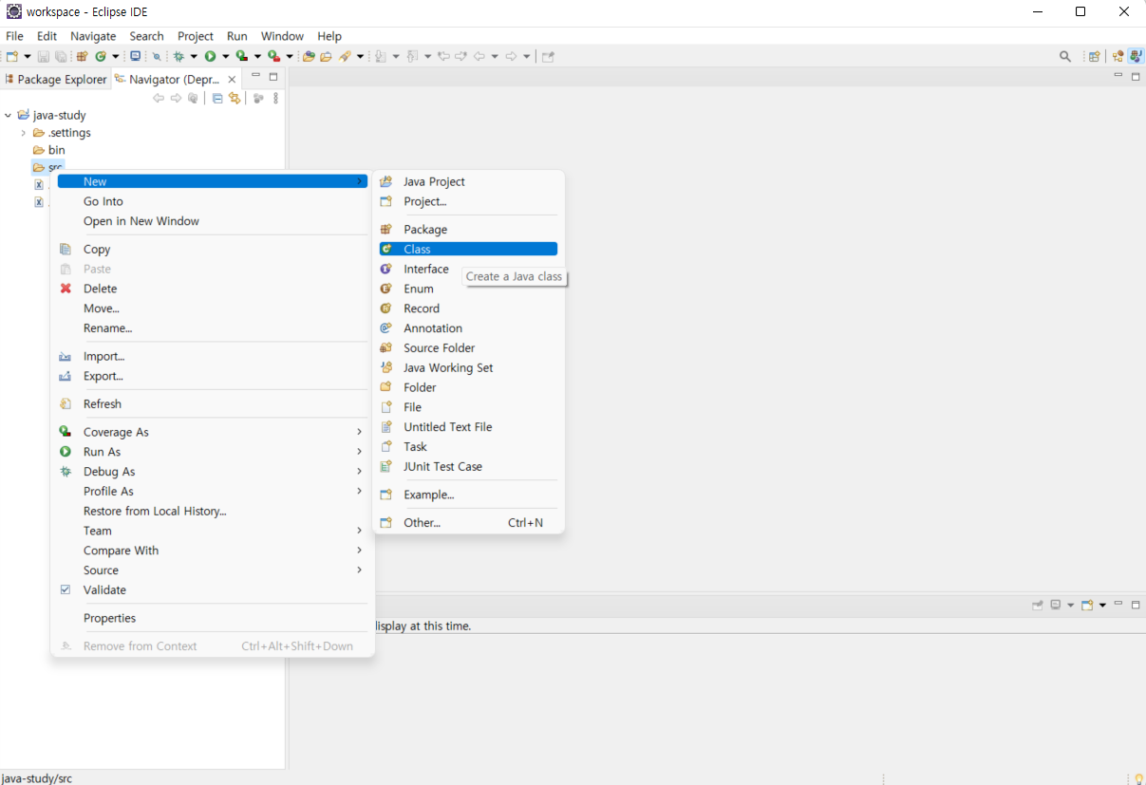Screen dimensions: 1146x785
Task: Maximize the editor area
Action: (1136, 77)
